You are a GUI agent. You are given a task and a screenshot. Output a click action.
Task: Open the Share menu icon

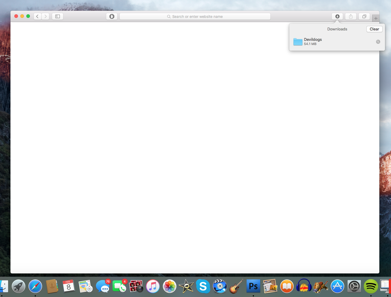click(351, 16)
